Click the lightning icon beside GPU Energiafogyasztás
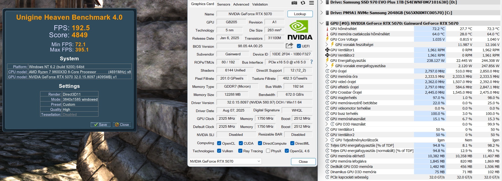The width and height of the screenshot is (502, 181). click(327, 61)
